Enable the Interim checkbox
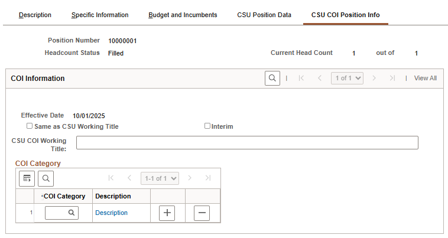 [207, 126]
